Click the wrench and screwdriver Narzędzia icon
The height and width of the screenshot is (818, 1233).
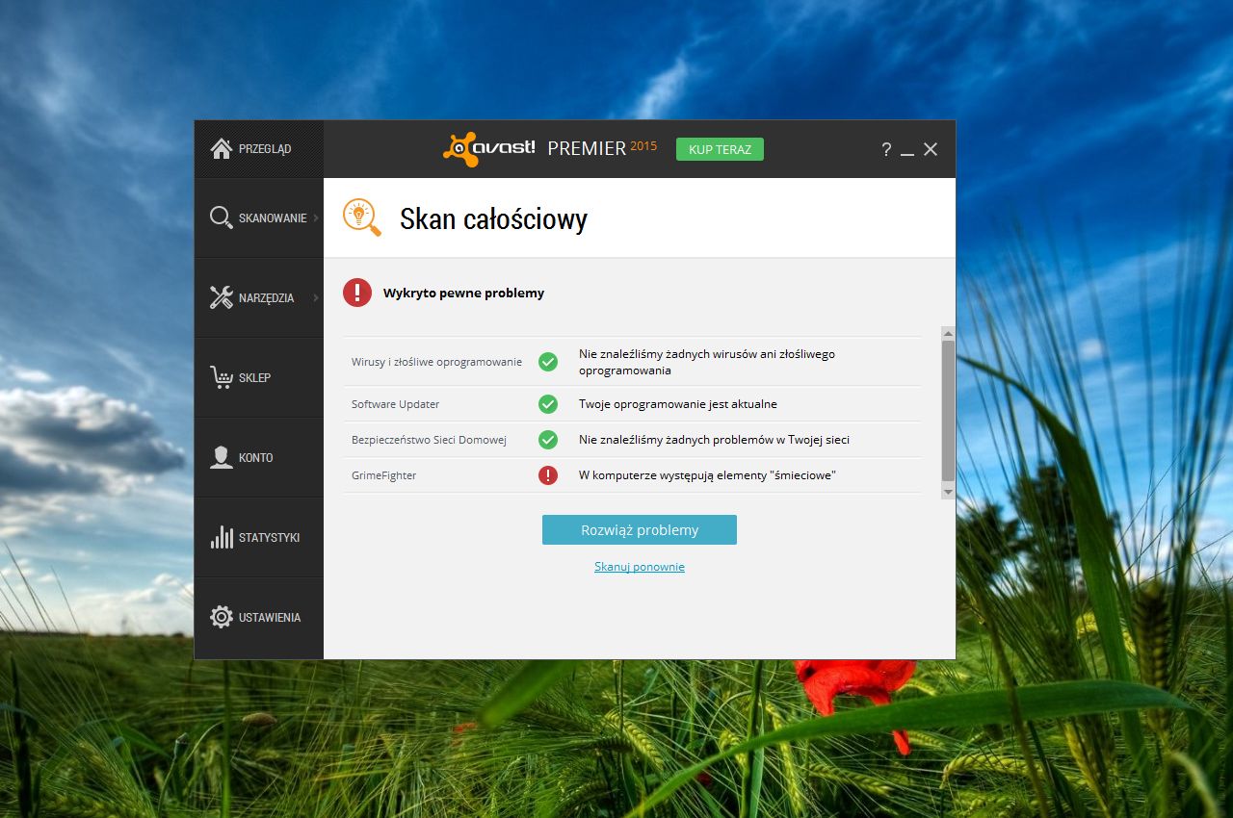click(x=222, y=297)
